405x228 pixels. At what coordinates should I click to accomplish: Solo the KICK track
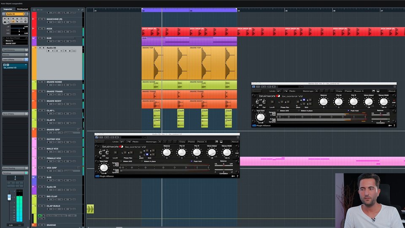click(43, 28)
